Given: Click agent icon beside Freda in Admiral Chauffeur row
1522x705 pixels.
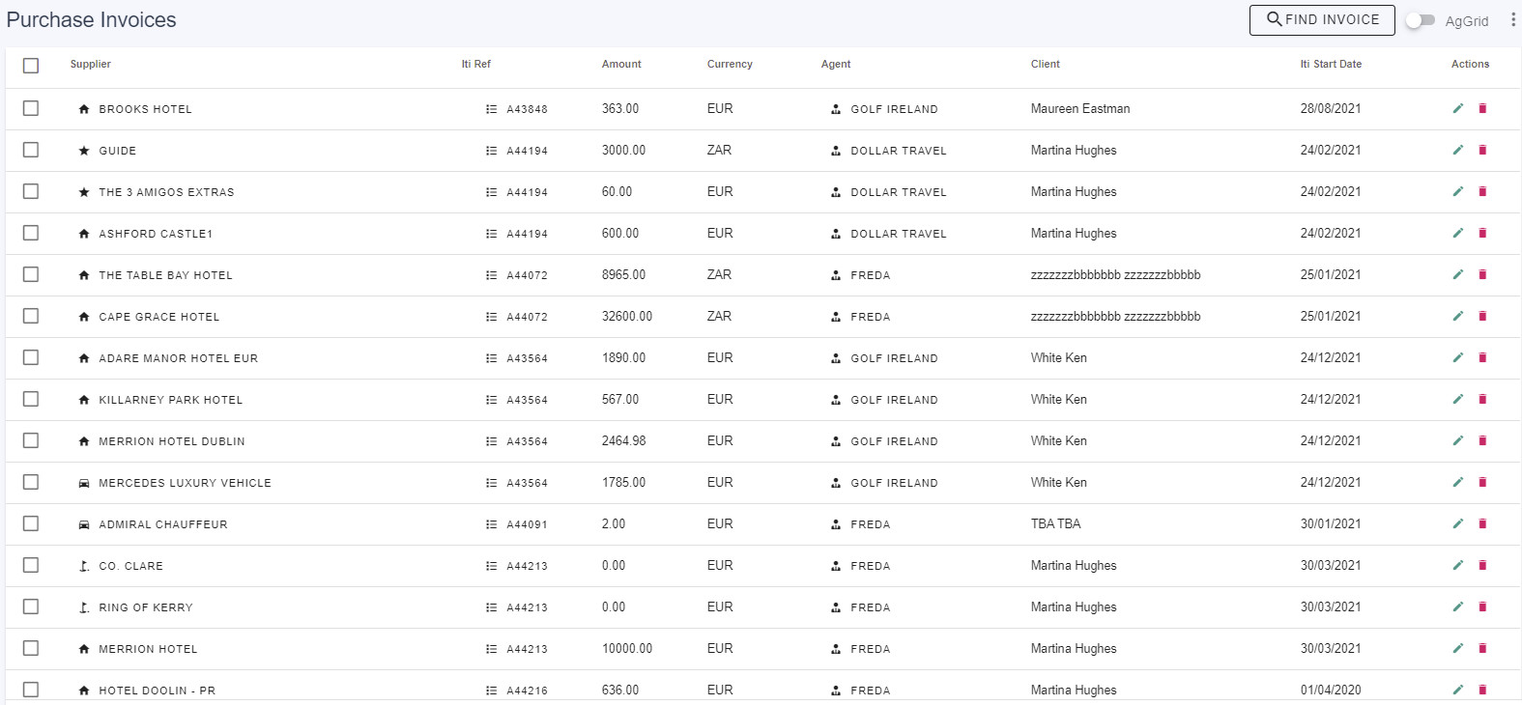Looking at the screenshot, I should point(836,524).
